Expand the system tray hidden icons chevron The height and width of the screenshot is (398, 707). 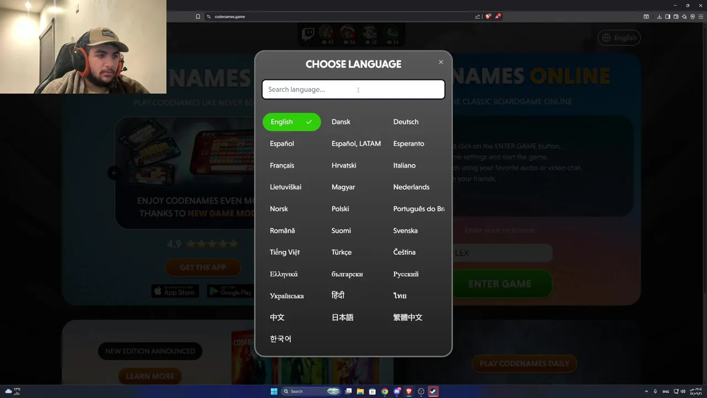pos(646,391)
